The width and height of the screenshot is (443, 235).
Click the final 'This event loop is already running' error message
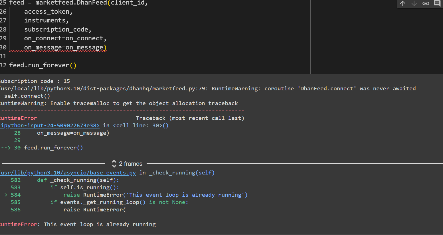pos(100,224)
